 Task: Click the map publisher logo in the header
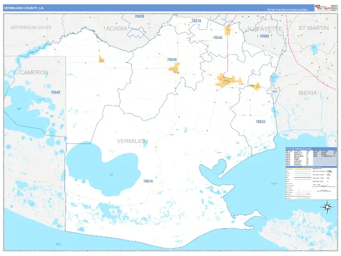(x=323, y=7)
